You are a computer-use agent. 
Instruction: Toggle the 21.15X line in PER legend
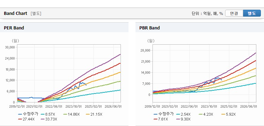(94, 115)
